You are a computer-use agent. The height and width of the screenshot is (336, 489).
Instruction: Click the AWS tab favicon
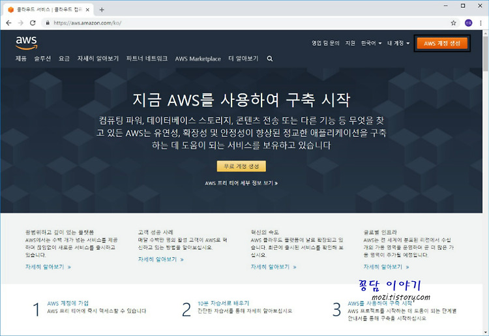click(x=11, y=10)
